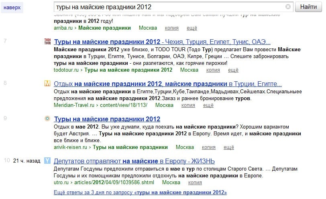This screenshot has height=199, width=326.
Task: Open Депутатов отправляют на майские в Европу link
Action: coord(134,161)
